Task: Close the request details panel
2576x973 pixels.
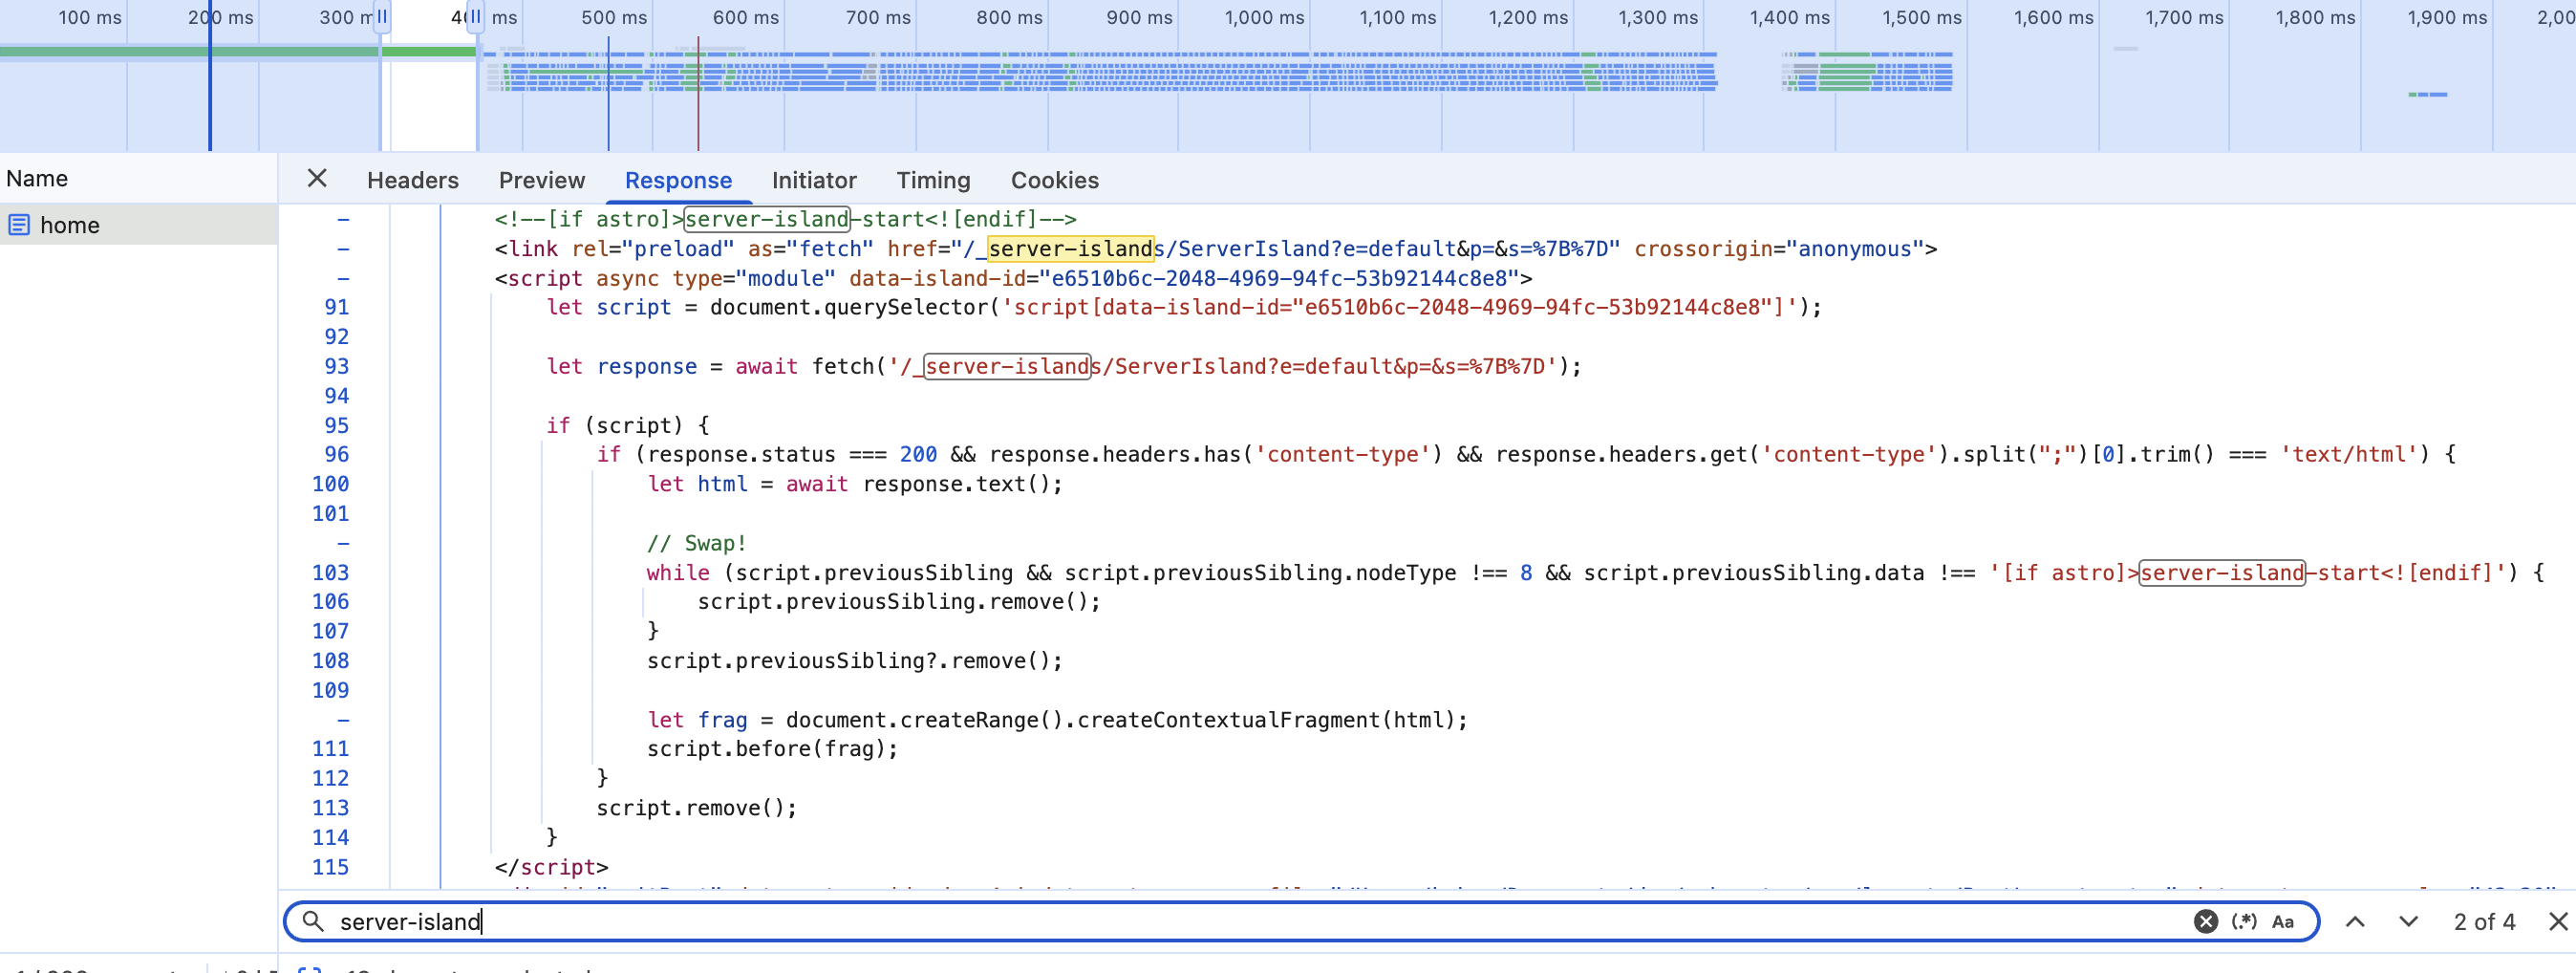Action: [x=317, y=179]
